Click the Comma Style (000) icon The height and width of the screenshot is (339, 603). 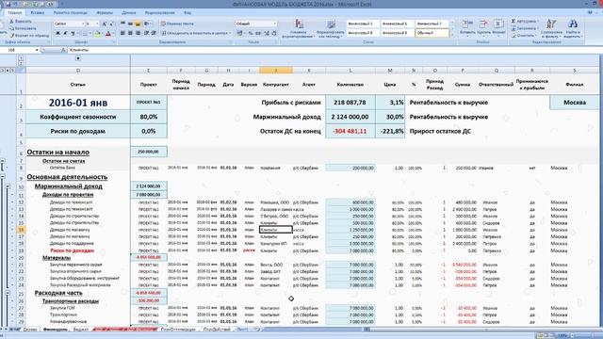pyautogui.click(x=258, y=34)
